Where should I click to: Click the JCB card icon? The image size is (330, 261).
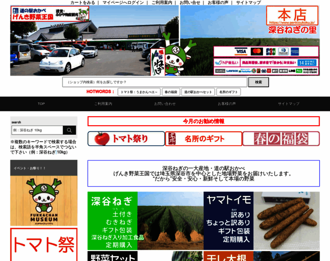[271, 51]
